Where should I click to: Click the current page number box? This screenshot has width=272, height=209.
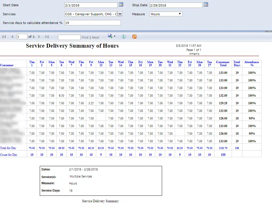[x=22, y=37]
